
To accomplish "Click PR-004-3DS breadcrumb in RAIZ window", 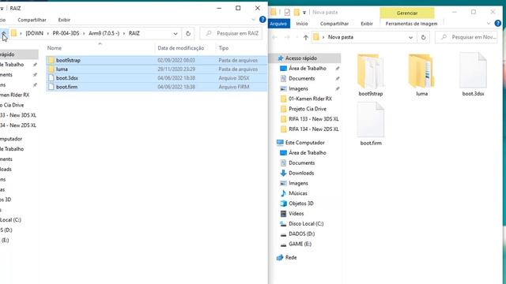I will pyautogui.click(x=66, y=33).
